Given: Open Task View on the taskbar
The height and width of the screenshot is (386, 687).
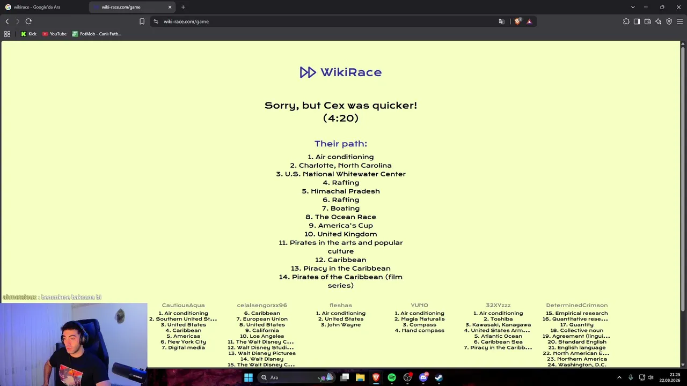Looking at the screenshot, I should tap(345, 377).
